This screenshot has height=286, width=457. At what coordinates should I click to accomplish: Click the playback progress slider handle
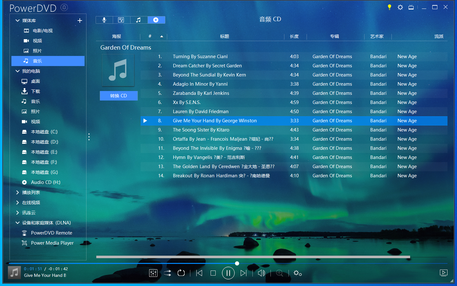pos(237,263)
